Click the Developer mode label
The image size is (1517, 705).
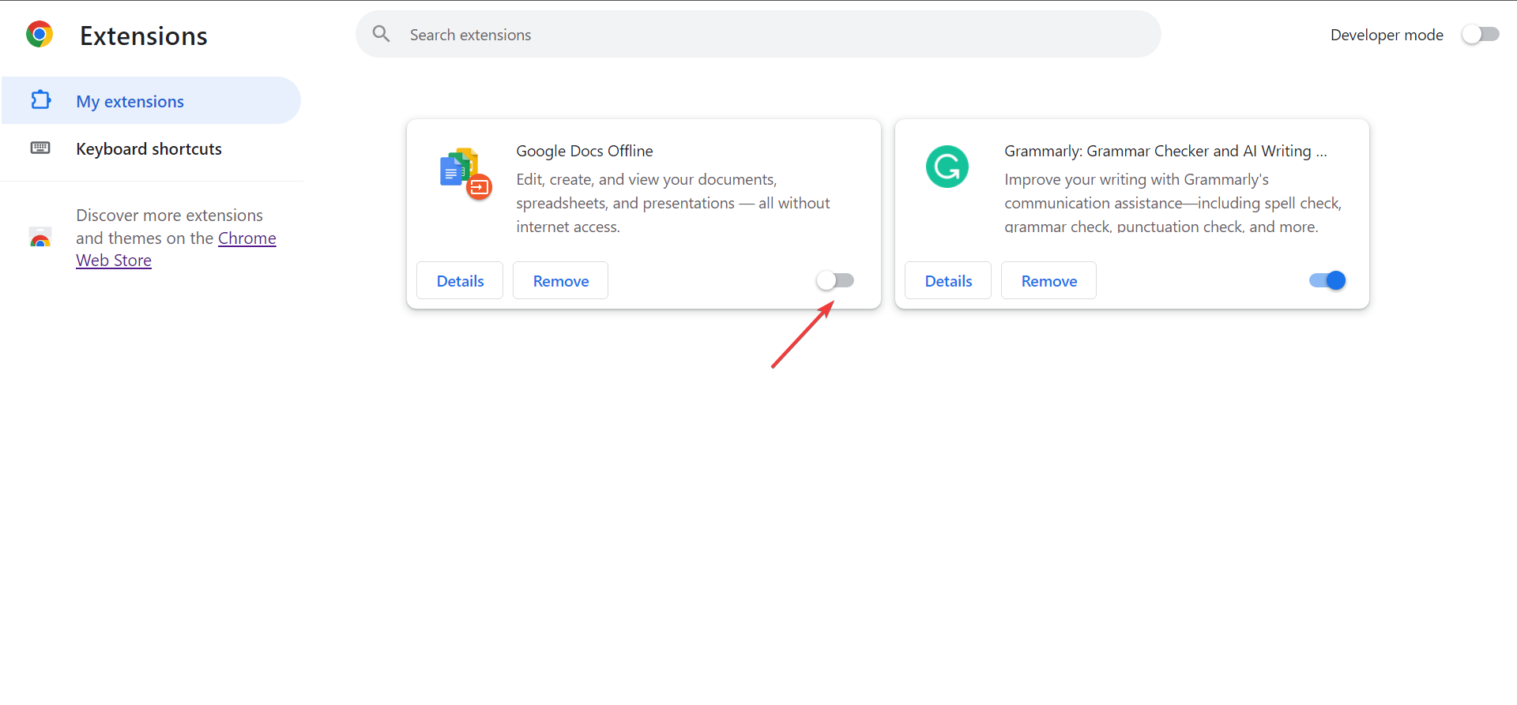(1387, 35)
